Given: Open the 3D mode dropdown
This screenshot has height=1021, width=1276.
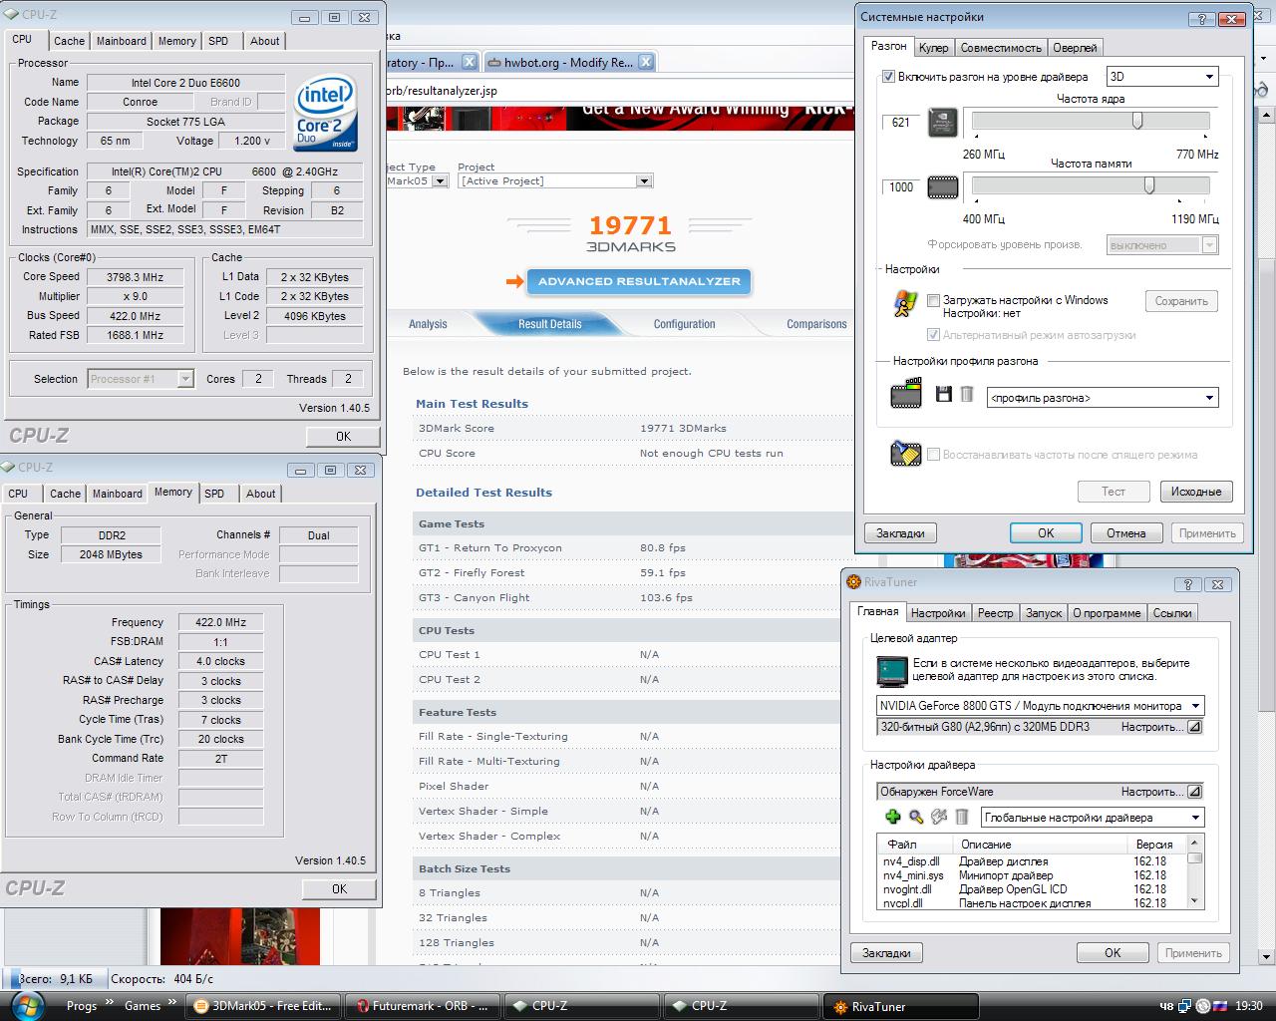Looking at the screenshot, I should (x=1162, y=77).
